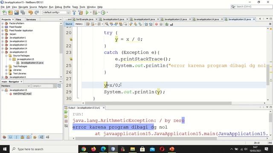Click the Output settings icon below Stop
273x153 pixels.
66,126
